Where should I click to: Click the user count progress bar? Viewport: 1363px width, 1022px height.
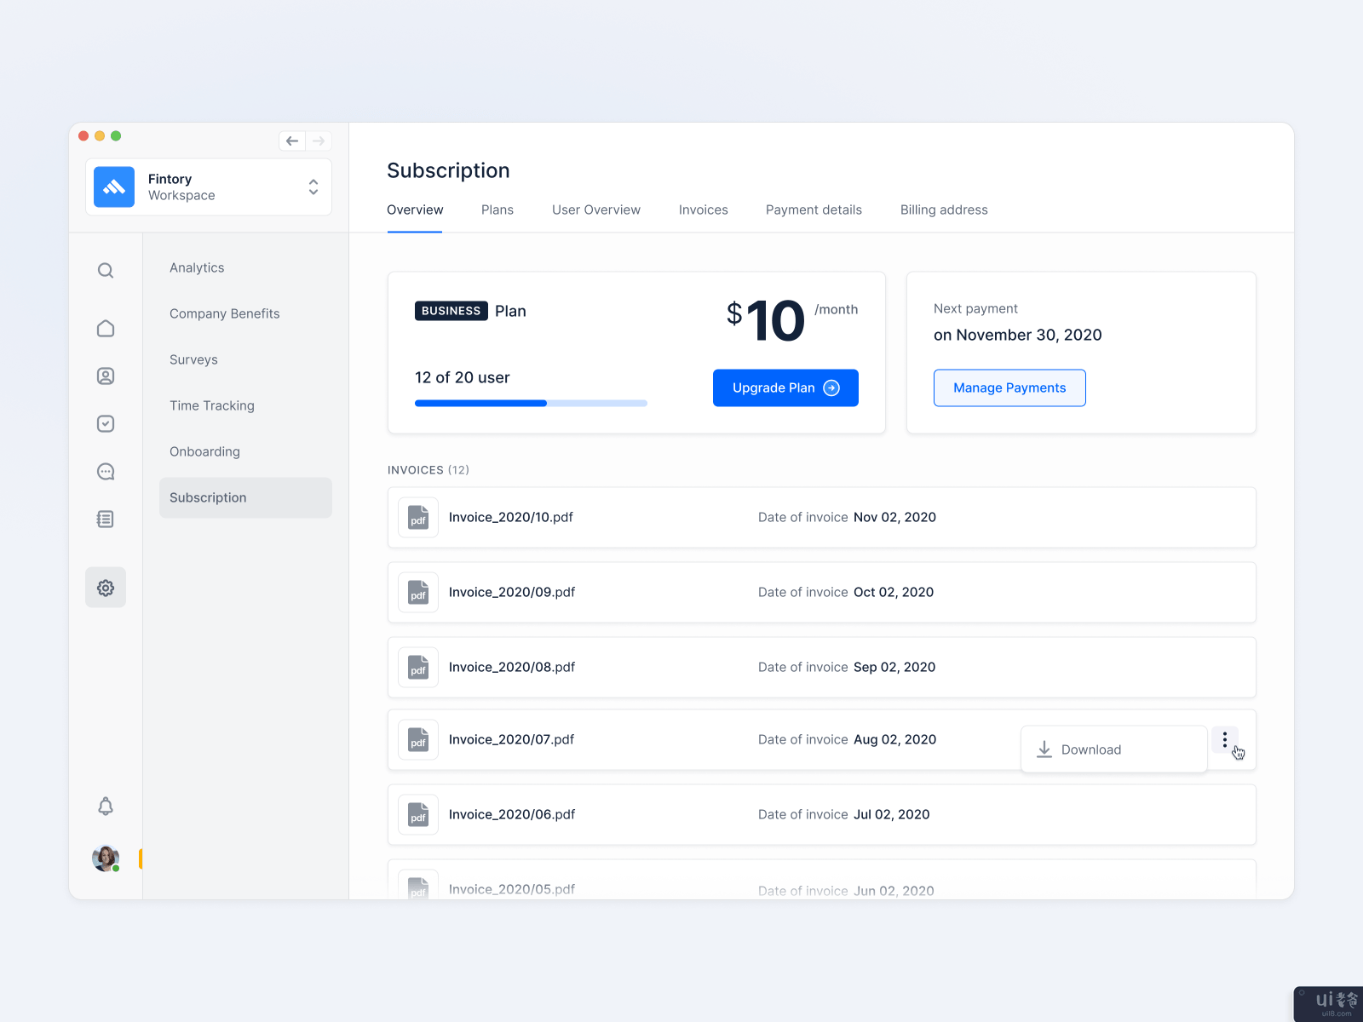coord(531,404)
